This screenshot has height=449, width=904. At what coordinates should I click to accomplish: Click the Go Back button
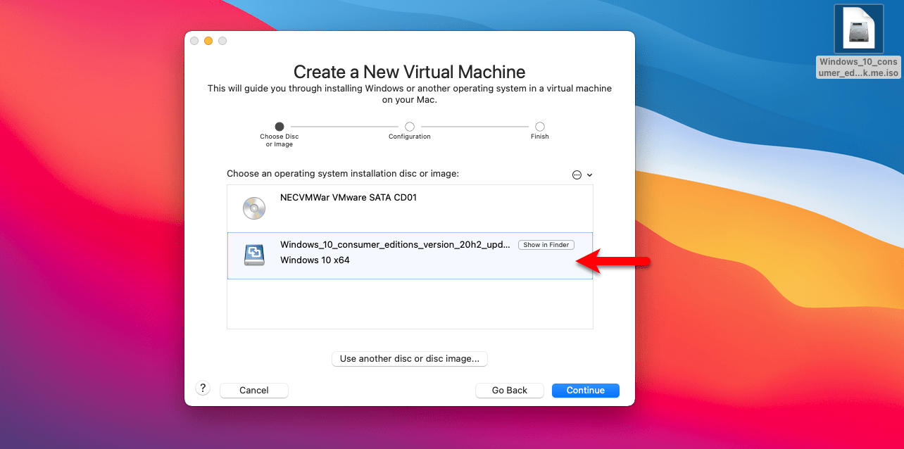pos(510,390)
